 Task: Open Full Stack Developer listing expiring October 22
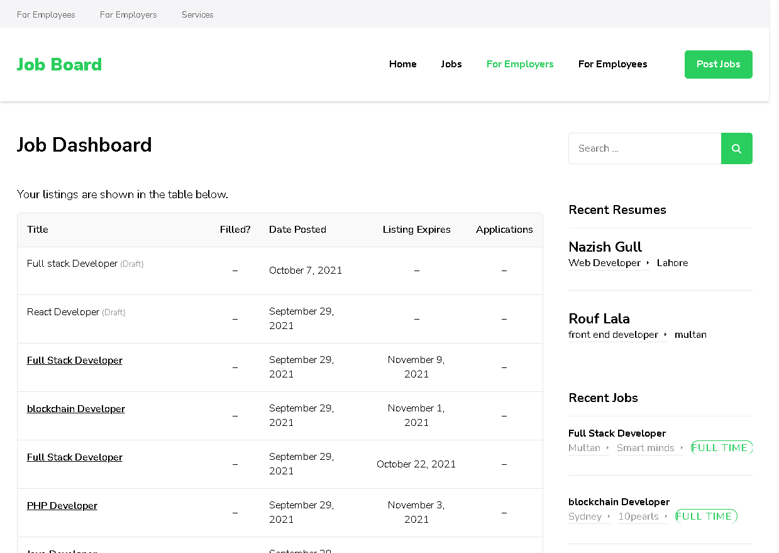point(75,457)
